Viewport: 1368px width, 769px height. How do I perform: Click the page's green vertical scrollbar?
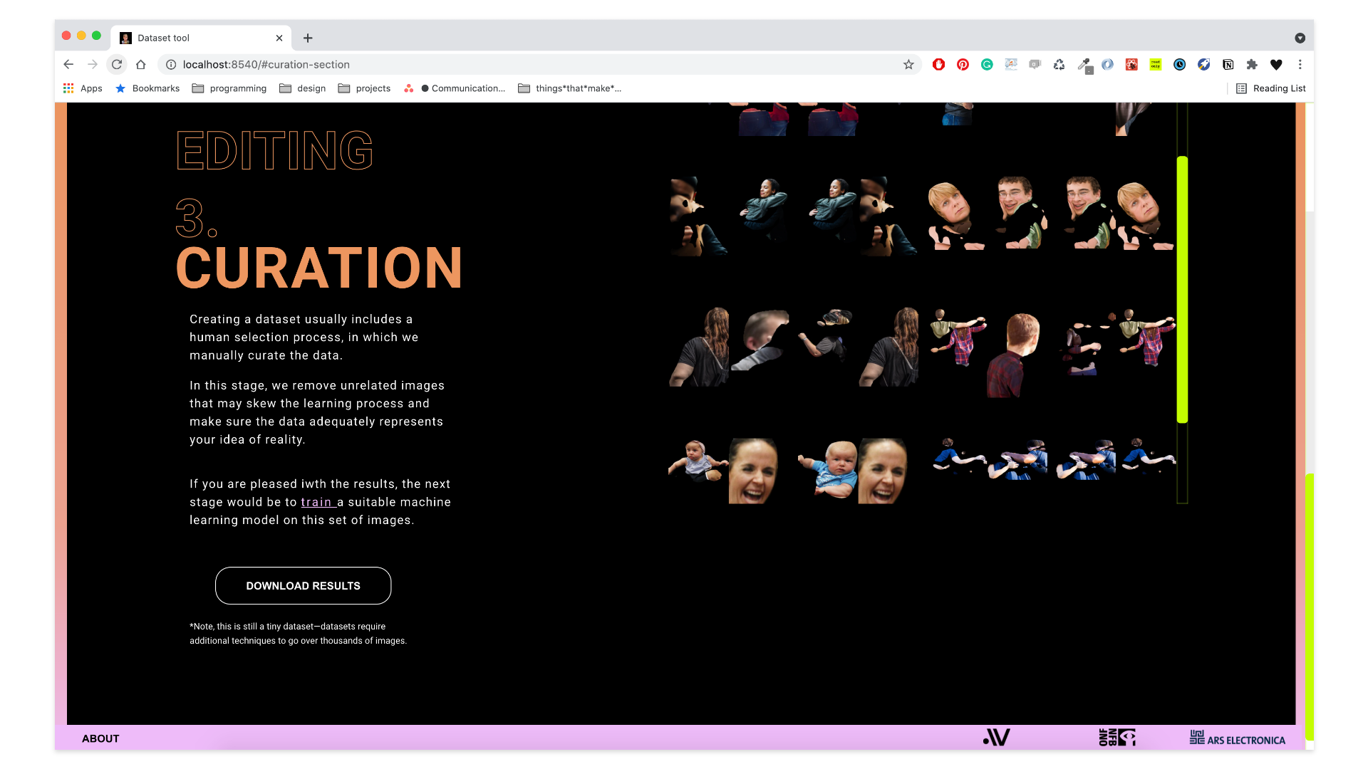[x=1309, y=607]
